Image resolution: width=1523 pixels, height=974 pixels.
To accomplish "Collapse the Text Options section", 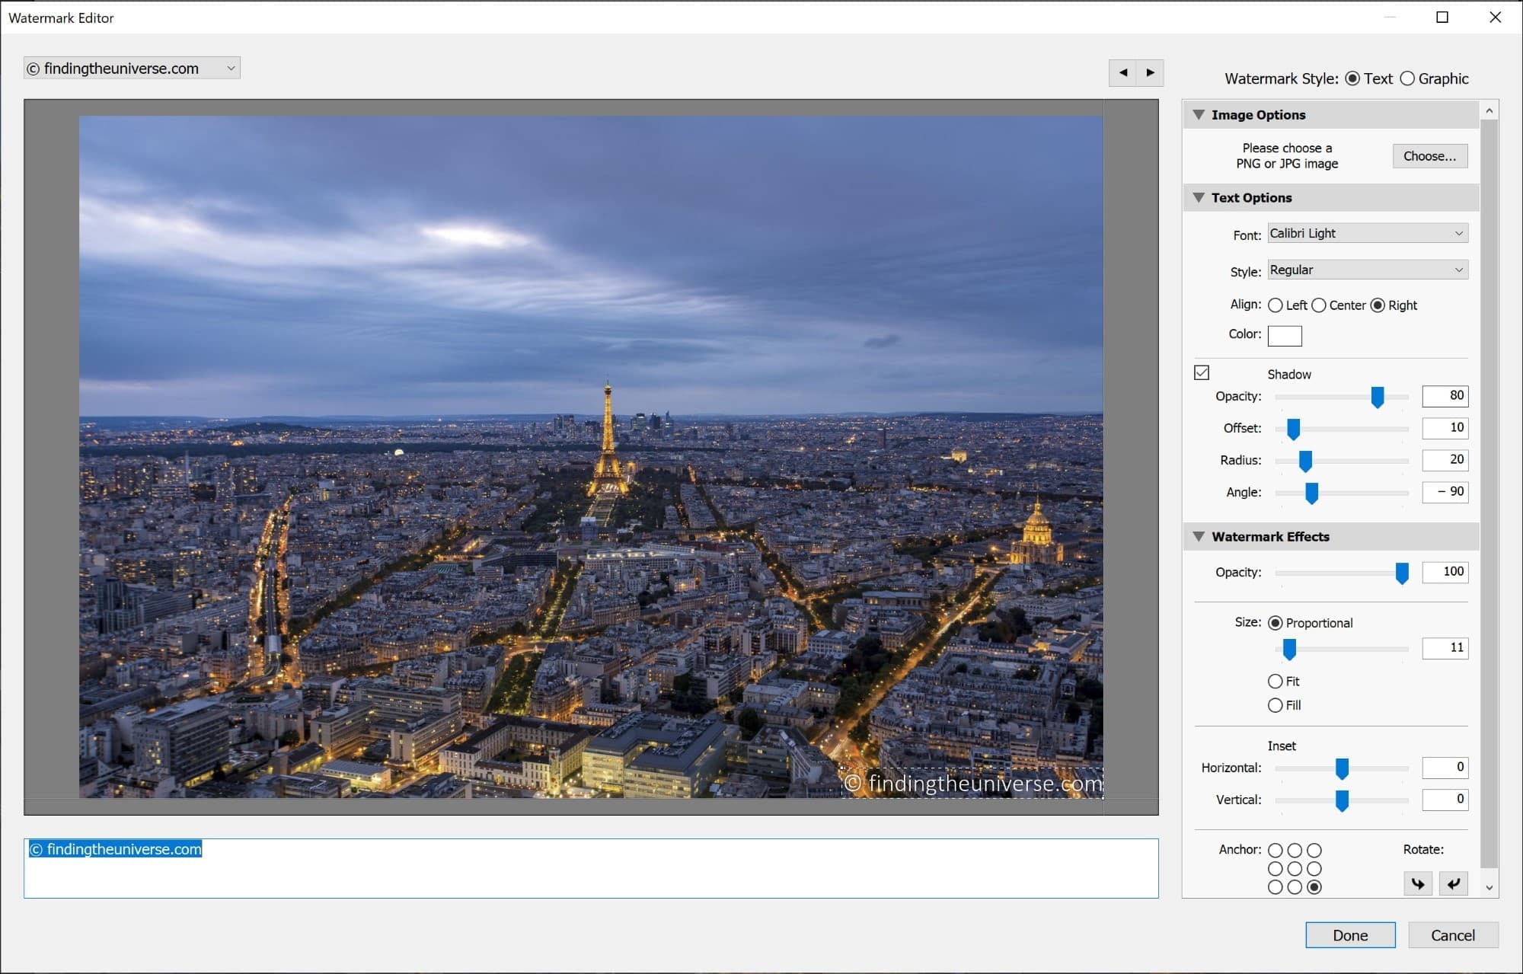I will pos(1199,197).
